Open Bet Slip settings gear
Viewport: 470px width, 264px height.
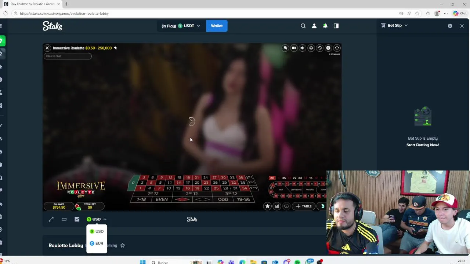pyautogui.click(x=450, y=26)
